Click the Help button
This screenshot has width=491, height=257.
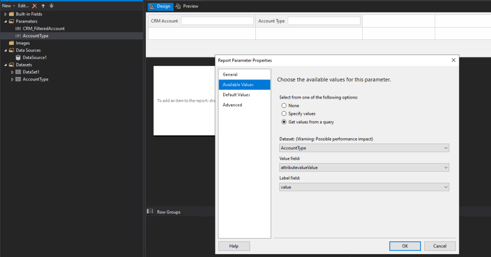tap(234, 246)
